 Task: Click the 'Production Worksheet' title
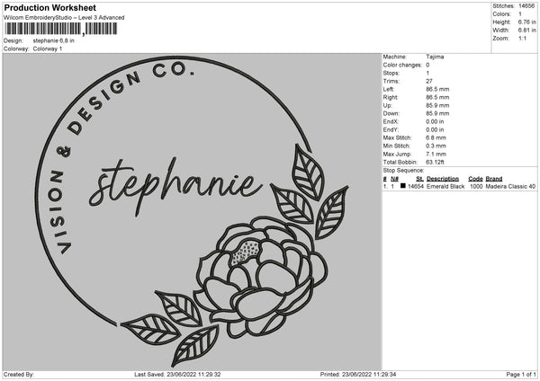coord(50,7)
